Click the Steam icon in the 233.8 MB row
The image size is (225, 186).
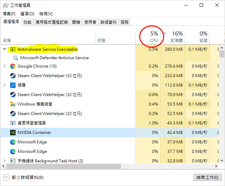click(13, 76)
